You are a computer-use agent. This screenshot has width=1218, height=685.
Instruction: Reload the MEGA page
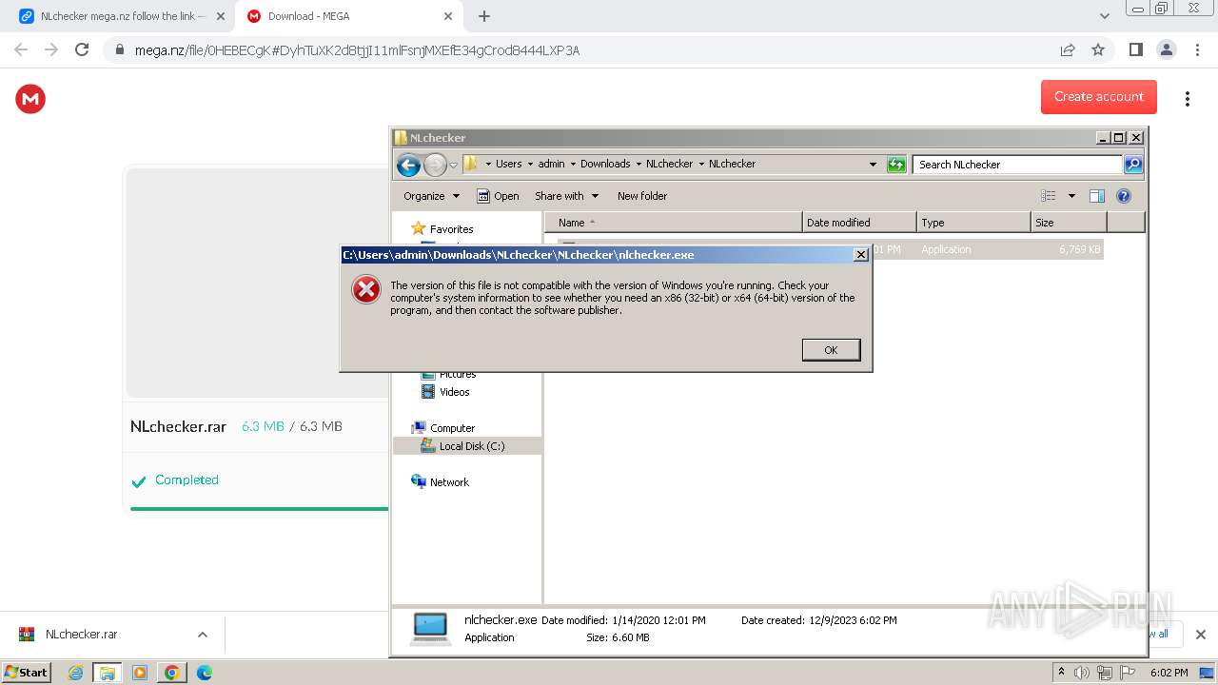point(82,49)
